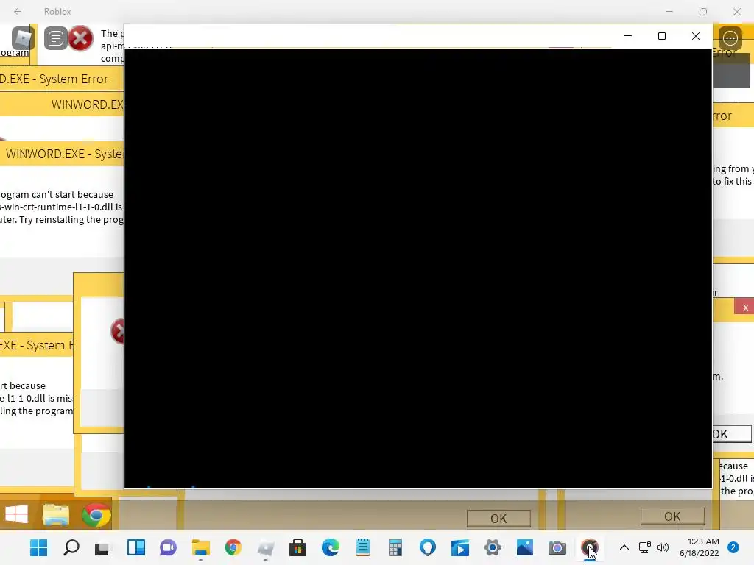Click inside the black window content

418,268
